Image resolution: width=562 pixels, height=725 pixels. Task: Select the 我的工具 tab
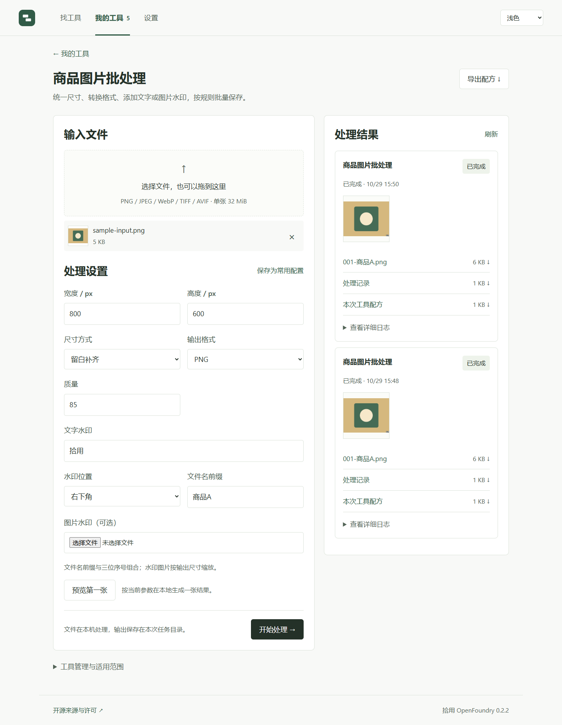coord(112,18)
